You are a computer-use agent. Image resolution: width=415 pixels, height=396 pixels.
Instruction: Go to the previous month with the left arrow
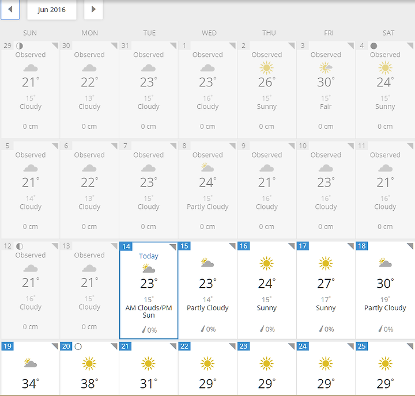(x=10, y=10)
